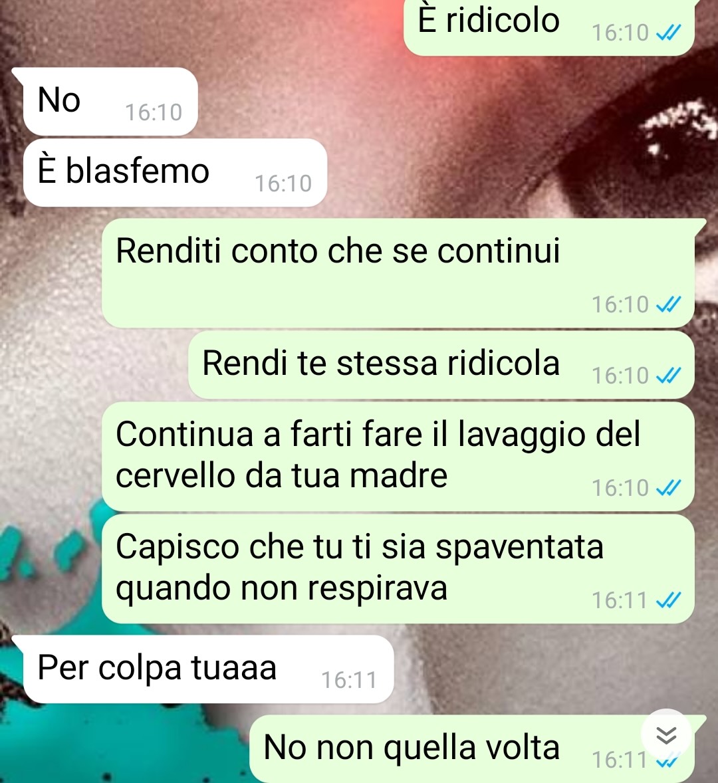The width and height of the screenshot is (718, 783).
Task: Tap read receipt ticks on "È ridicolo"
Action: tap(669, 33)
